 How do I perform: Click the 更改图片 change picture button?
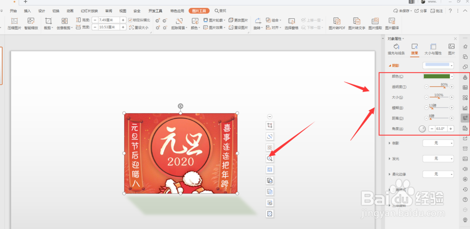point(238,20)
